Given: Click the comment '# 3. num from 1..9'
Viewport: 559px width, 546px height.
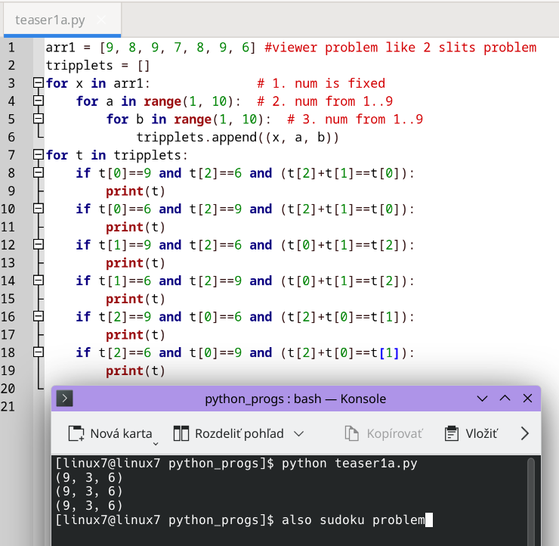Looking at the screenshot, I should pyautogui.click(x=355, y=119).
